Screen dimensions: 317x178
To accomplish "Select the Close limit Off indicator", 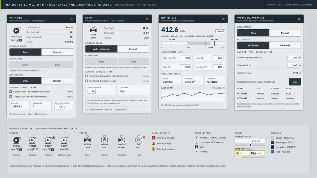I will (x=144, y=33).
